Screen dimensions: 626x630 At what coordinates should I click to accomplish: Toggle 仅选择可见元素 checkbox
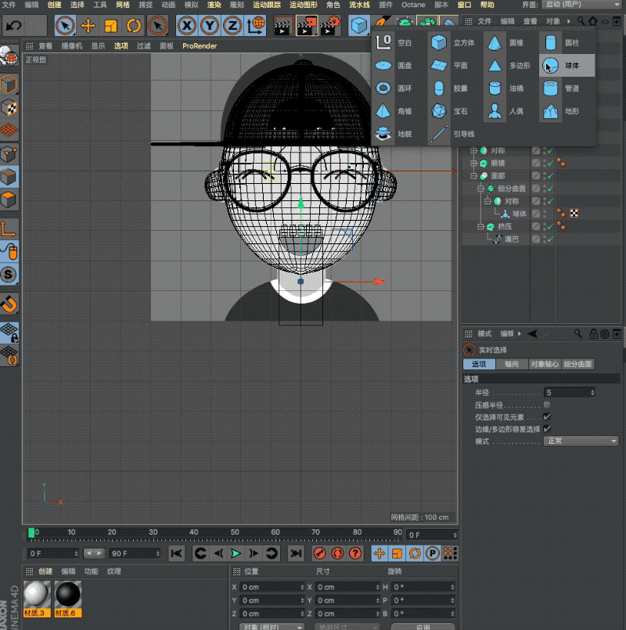click(547, 417)
